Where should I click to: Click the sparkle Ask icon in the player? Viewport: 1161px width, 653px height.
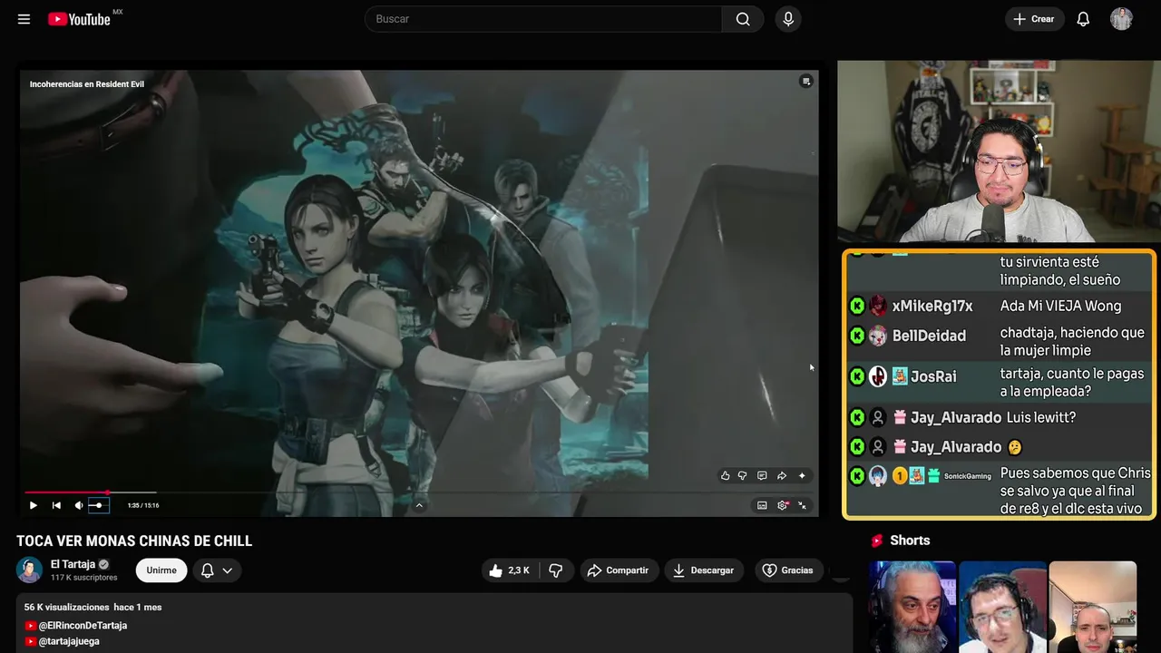[x=802, y=475]
